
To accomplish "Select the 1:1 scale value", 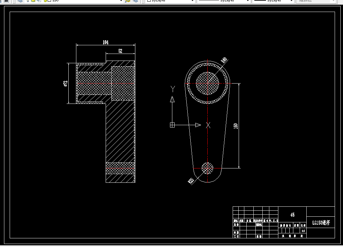I will point(303,231).
